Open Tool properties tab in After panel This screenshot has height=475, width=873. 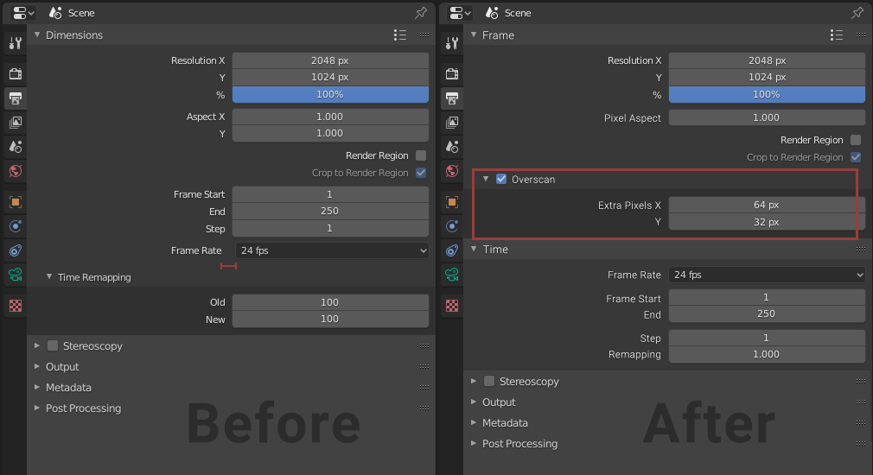point(452,43)
